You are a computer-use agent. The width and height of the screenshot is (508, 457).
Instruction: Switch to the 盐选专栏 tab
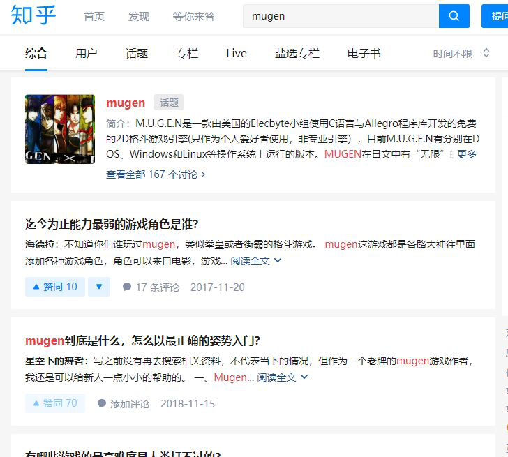click(297, 54)
